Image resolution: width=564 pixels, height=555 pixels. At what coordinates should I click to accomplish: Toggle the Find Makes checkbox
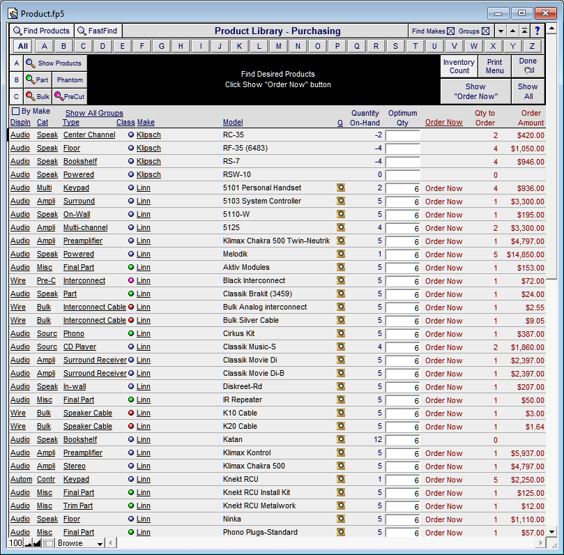[450, 31]
